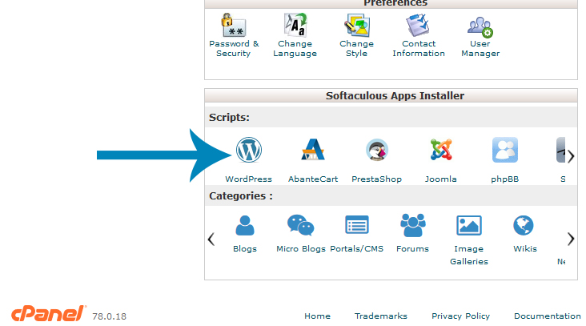586x326 pixels.
Task: Click the Home footer link
Action: [317, 316]
